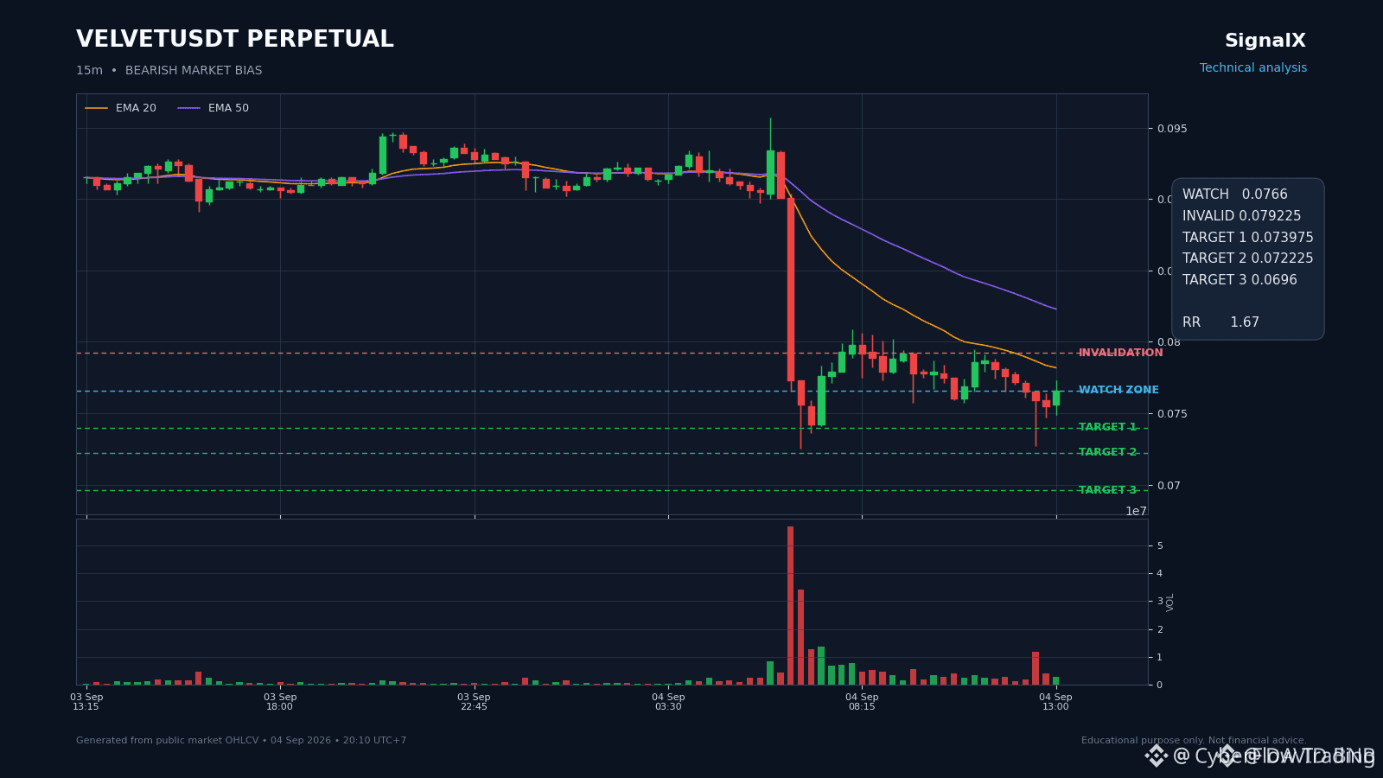This screenshot has width=1383, height=778.
Task: Click the Technical analysis link
Action: point(1253,67)
